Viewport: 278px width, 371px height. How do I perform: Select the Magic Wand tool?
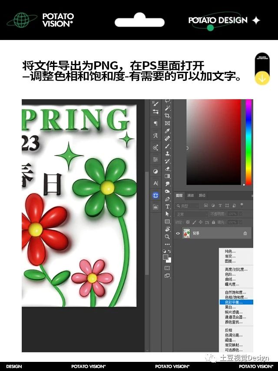168,108
